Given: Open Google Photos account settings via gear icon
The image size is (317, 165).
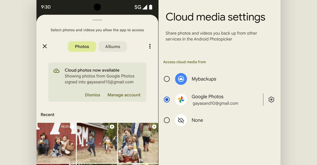Looking at the screenshot, I should pyautogui.click(x=271, y=100).
